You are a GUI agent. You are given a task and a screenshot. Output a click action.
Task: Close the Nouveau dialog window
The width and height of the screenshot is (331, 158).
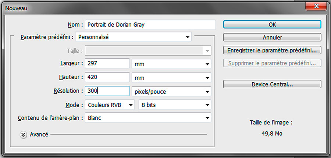pos(316,6)
